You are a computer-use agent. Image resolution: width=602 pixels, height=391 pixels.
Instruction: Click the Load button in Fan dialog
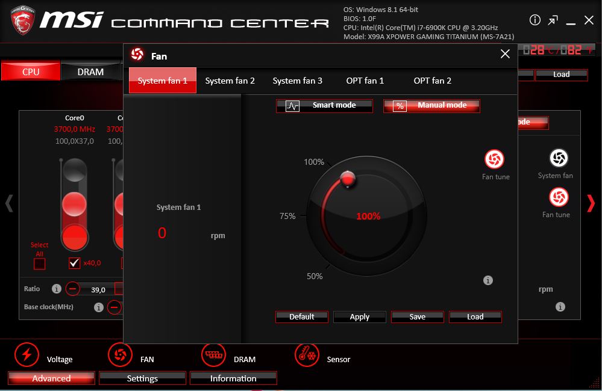[x=475, y=316]
